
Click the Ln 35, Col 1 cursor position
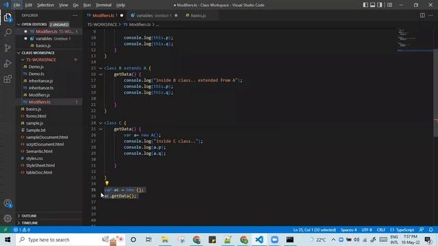315,230
